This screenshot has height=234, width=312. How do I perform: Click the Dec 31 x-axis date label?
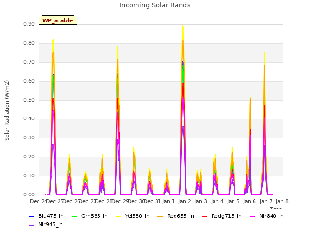pos(152,201)
